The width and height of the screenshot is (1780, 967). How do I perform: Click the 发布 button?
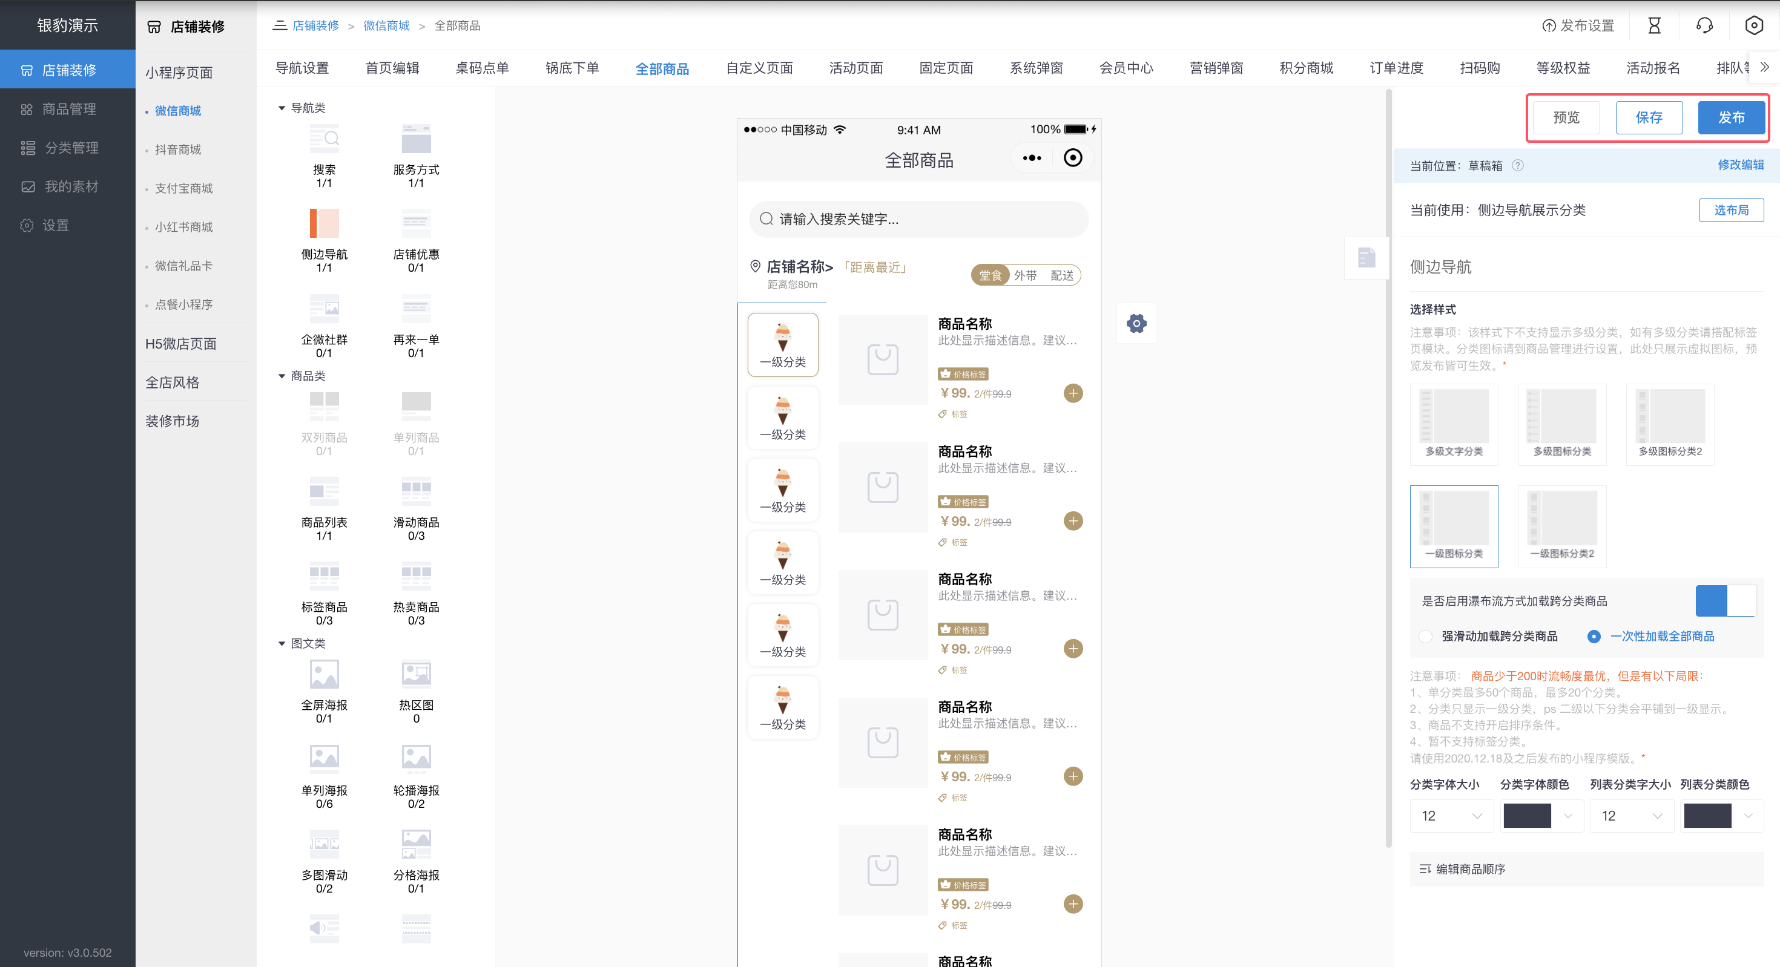tap(1731, 117)
